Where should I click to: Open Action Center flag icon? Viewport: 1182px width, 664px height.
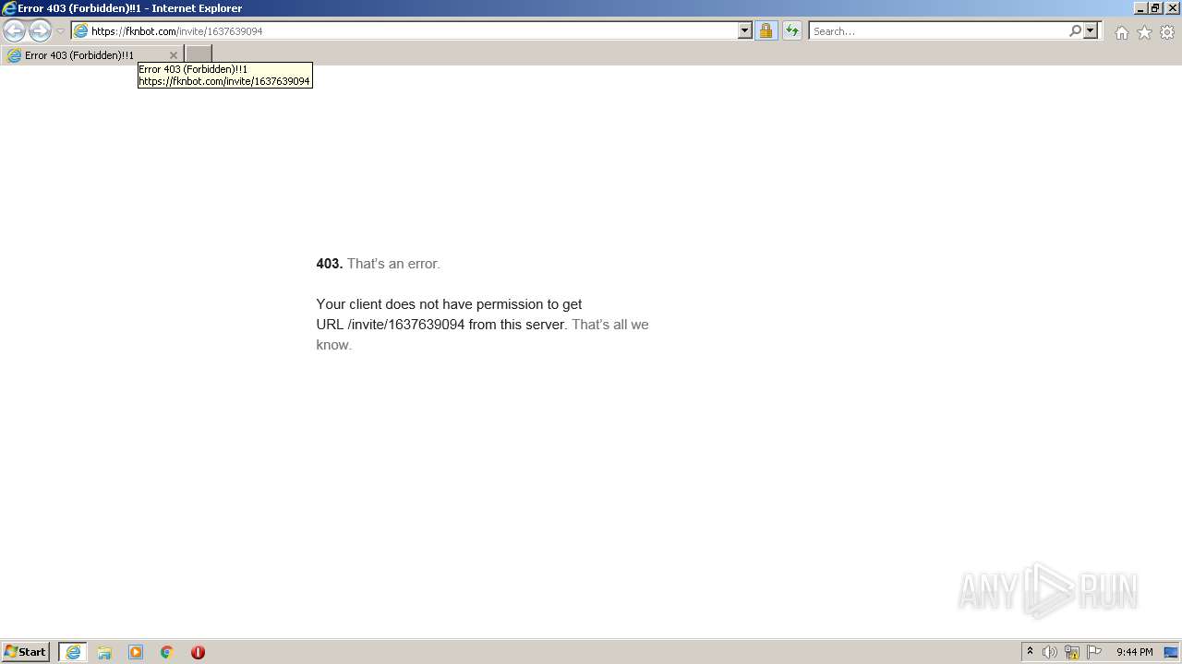point(1094,652)
